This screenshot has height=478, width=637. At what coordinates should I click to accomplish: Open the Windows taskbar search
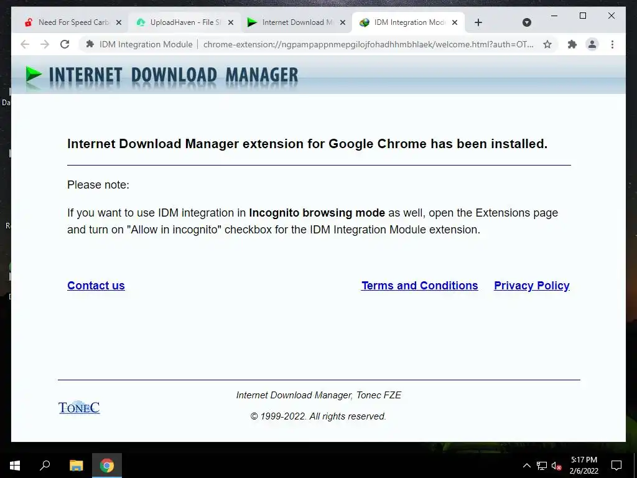(45, 466)
